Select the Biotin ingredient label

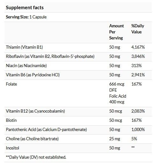pos(11,120)
